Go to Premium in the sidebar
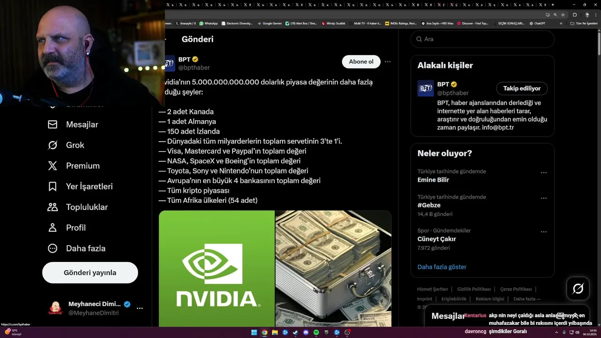601x338 pixels. tap(73, 166)
